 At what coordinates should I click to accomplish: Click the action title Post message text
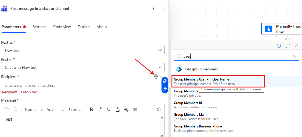(x=40, y=8)
